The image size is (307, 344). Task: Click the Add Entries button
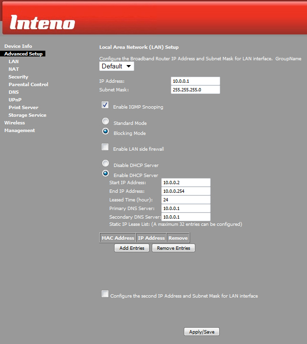(x=132, y=248)
